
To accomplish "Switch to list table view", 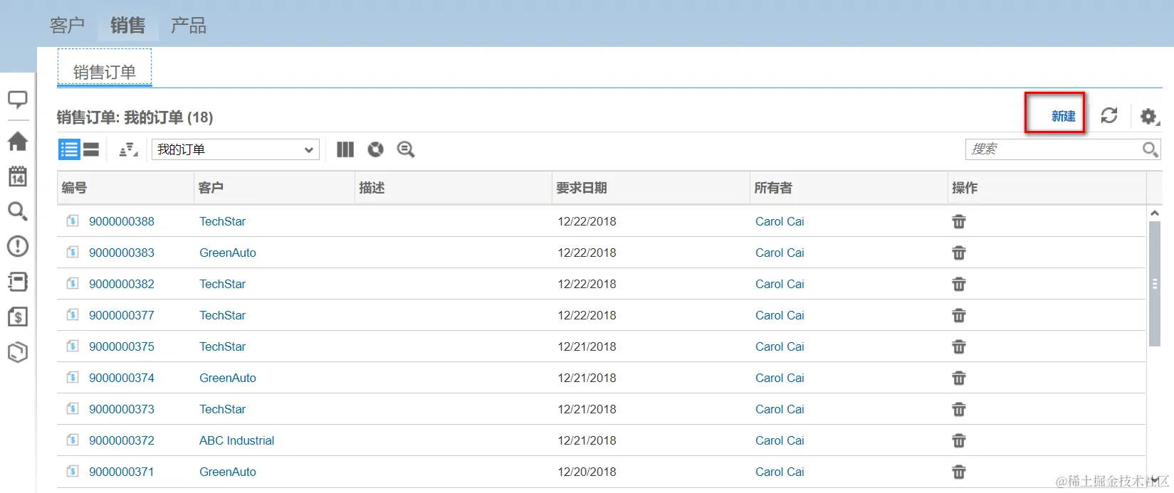I will (x=69, y=149).
